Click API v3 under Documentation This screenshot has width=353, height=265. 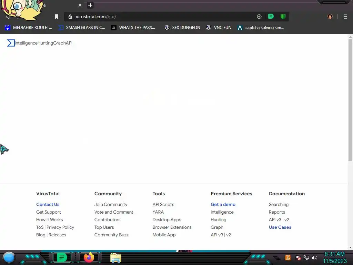[275, 219]
